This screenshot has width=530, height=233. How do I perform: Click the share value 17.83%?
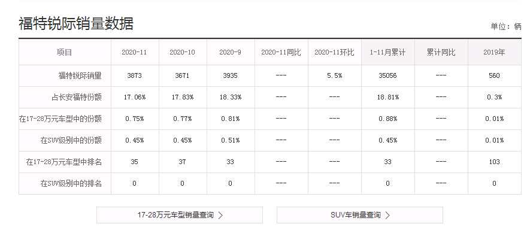click(183, 98)
